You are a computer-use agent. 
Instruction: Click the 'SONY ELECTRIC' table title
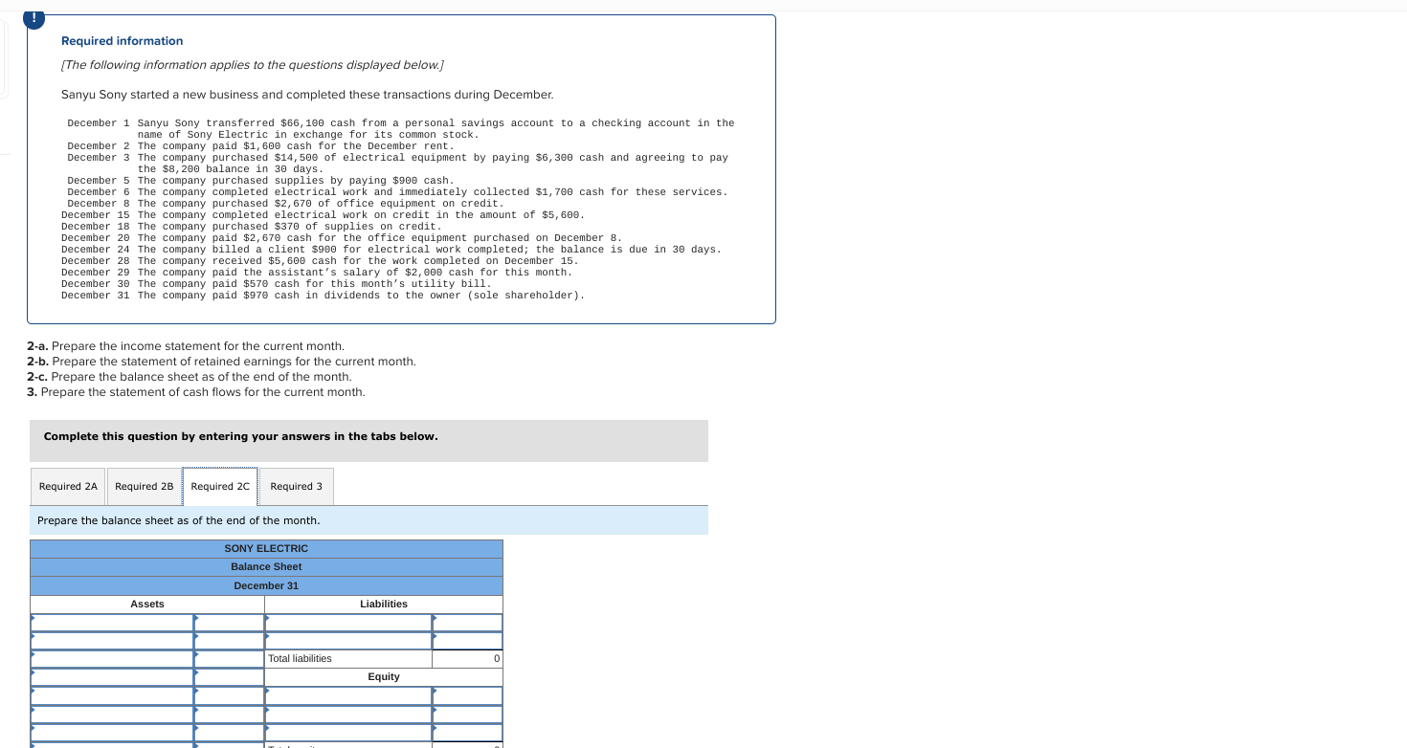coord(266,549)
